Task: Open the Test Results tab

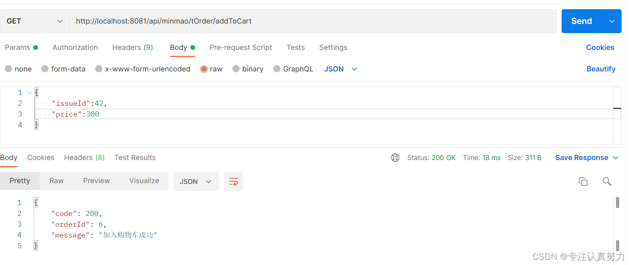Action: pyautogui.click(x=135, y=158)
